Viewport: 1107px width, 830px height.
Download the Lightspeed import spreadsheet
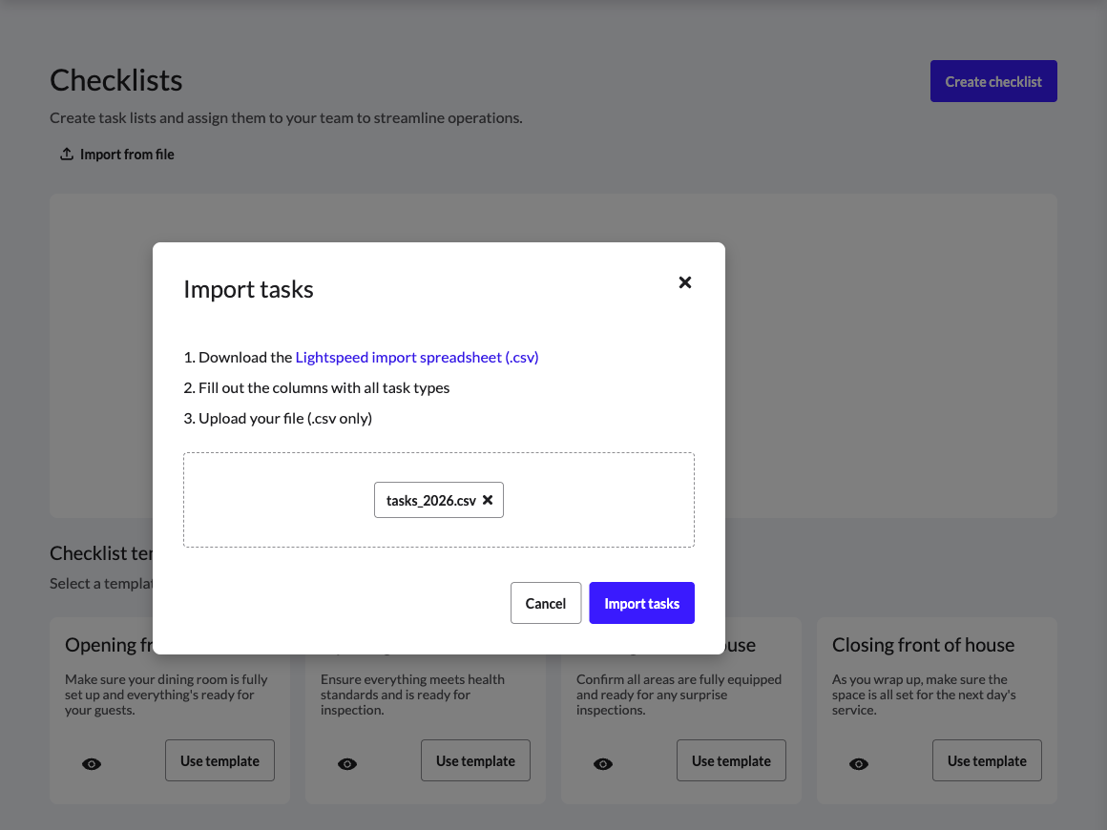417,357
